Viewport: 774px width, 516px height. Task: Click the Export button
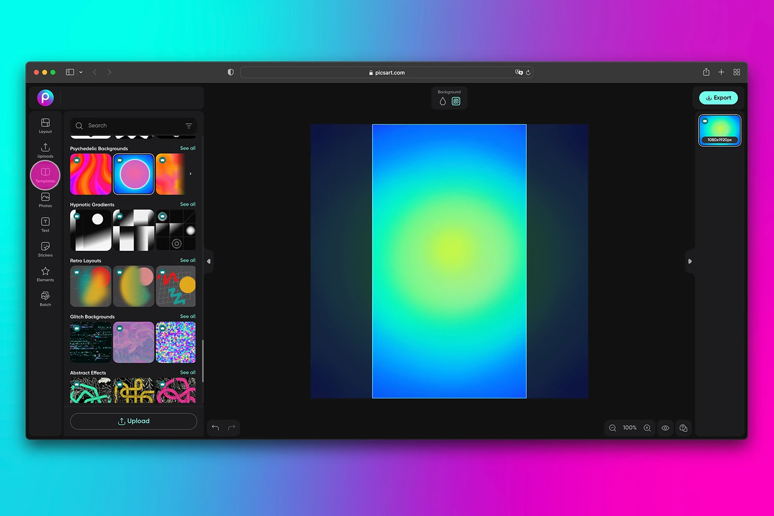click(718, 98)
